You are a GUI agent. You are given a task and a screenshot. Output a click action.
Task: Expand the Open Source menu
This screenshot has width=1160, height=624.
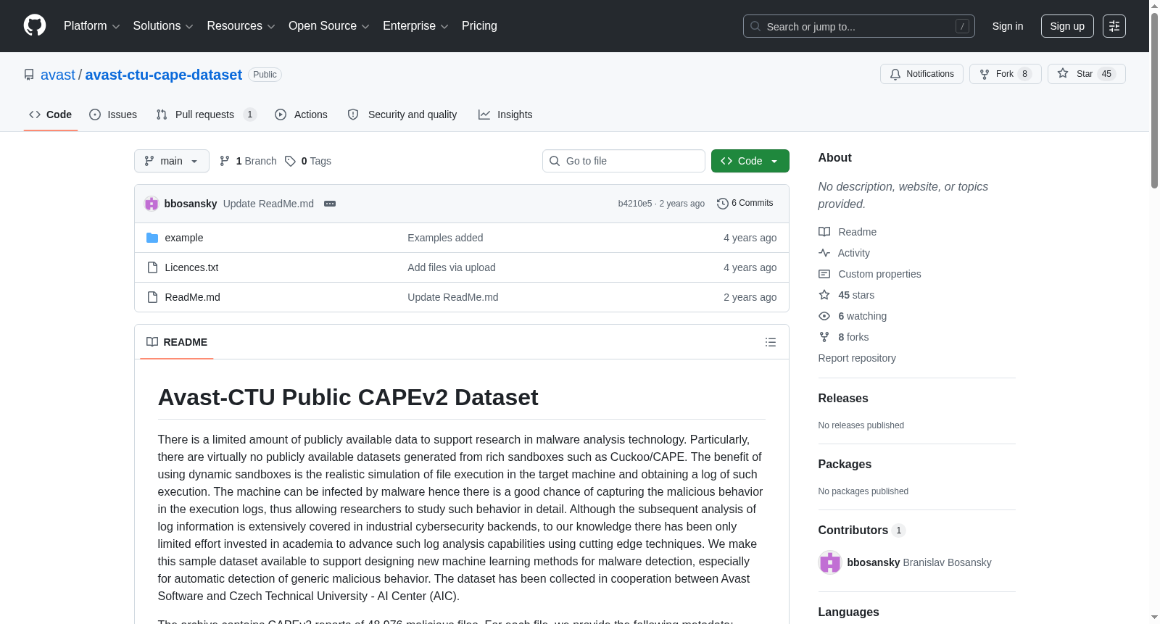coord(329,26)
